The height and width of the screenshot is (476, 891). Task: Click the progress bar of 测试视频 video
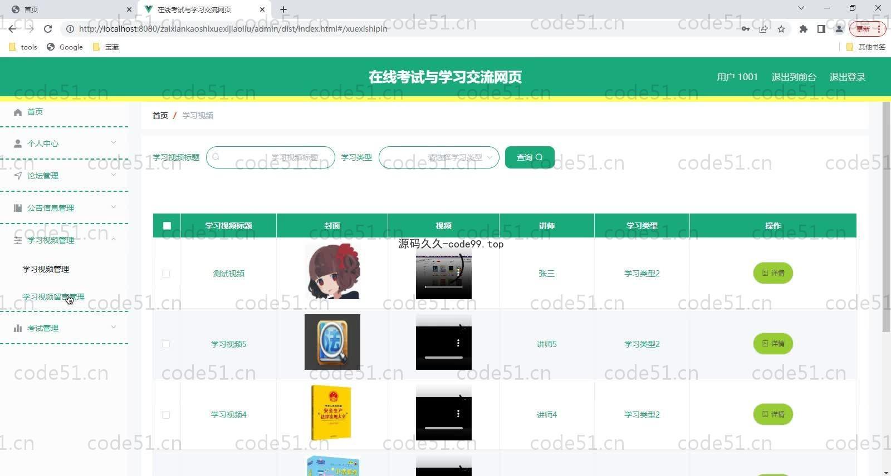[x=444, y=287]
